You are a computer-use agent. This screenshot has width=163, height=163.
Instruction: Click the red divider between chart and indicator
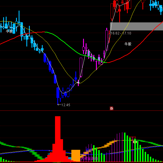pyautogui.click(x=81, y=110)
